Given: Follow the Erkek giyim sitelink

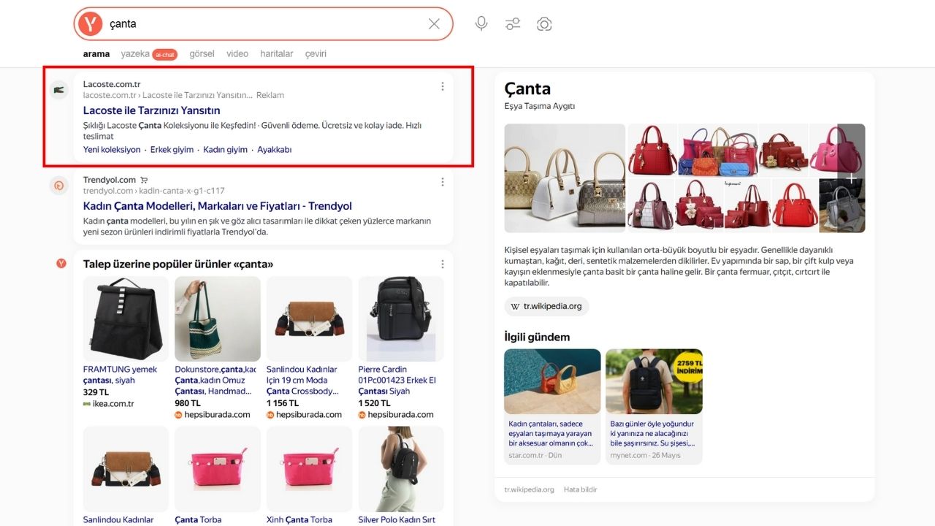Looking at the screenshot, I should [172, 150].
